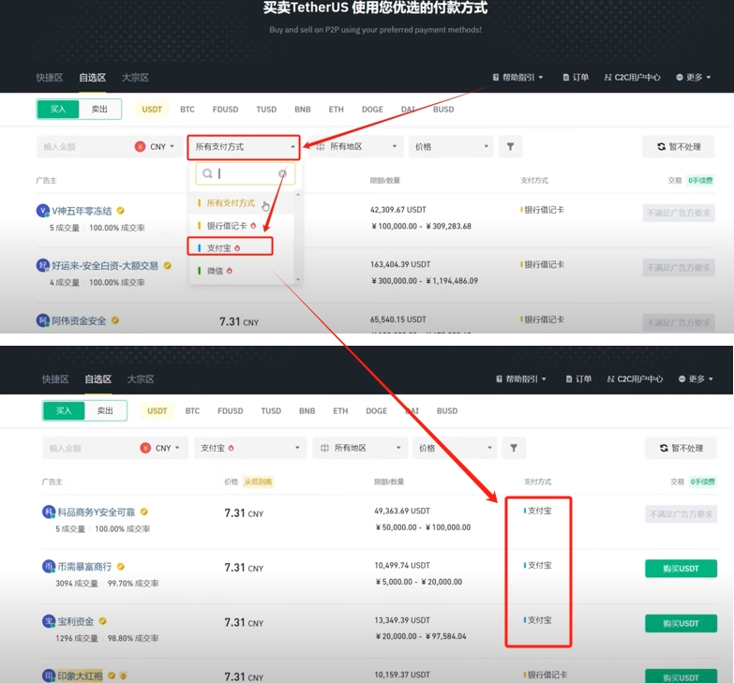The width and height of the screenshot is (734, 683).
Task: Click avatar icon of 宝利资金
Action: point(49,621)
